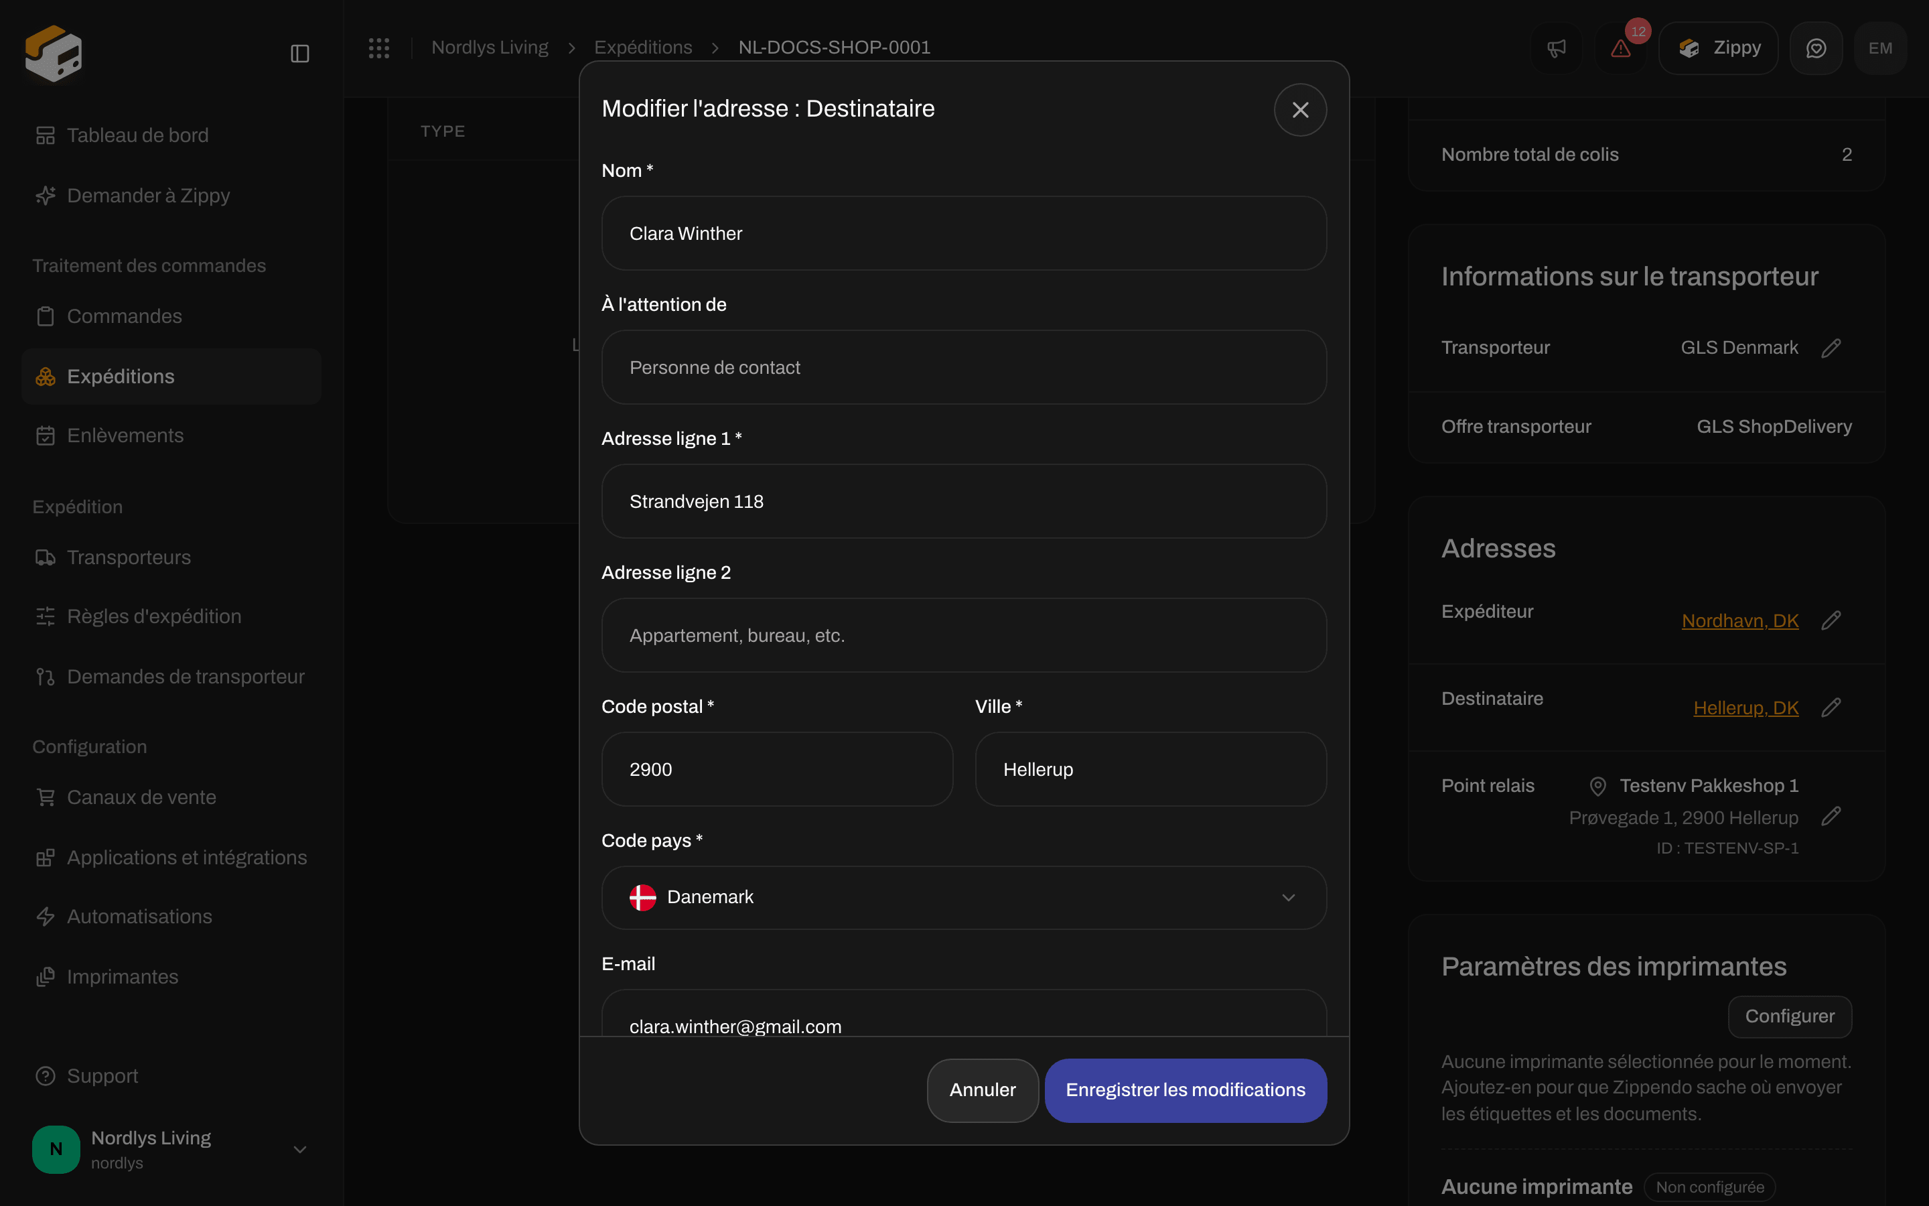Close the Modifier l'adresse dialog
Viewport: 1929px width, 1206px height.
(x=1300, y=110)
